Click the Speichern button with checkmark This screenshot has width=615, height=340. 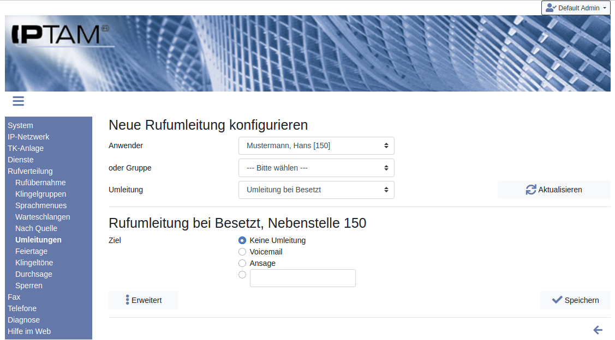(575, 300)
